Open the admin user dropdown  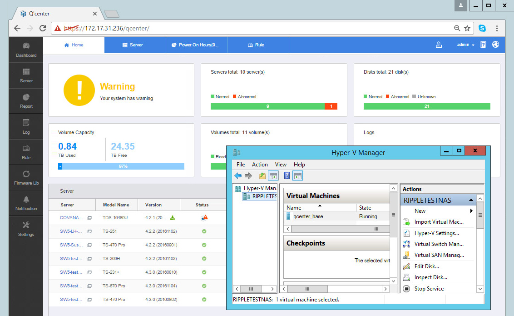tap(465, 45)
